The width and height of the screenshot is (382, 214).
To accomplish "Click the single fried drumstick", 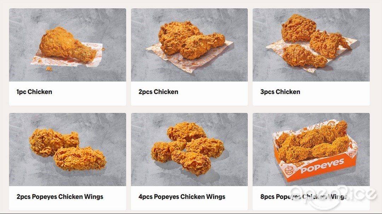I will pyautogui.click(x=68, y=45).
